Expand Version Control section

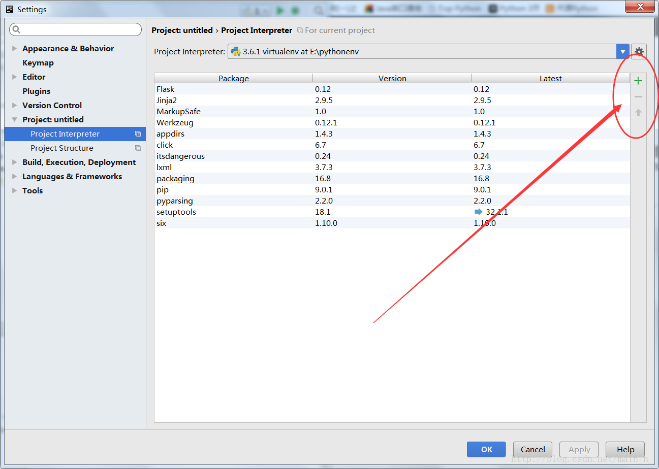click(x=15, y=106)
